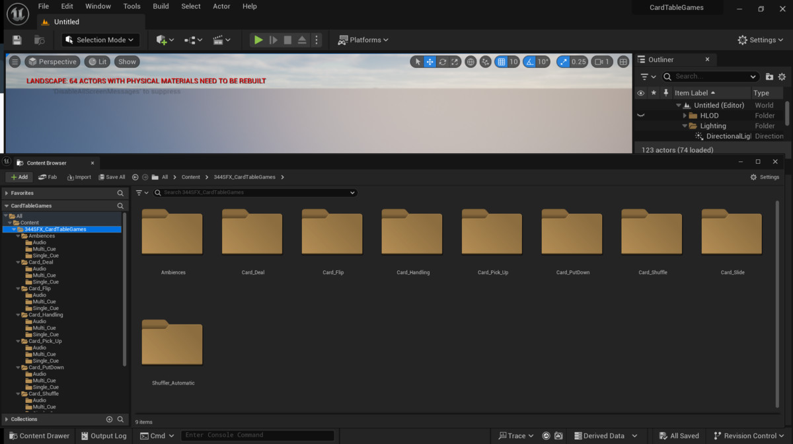Open the Card_Shuffle folder thumbnail

[652, 232]
